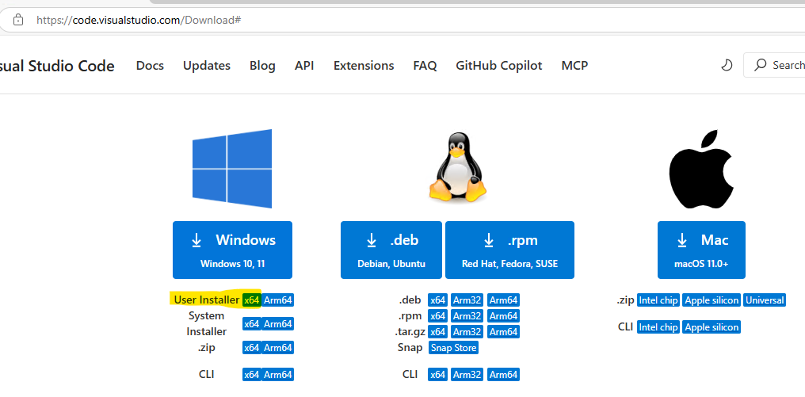Download the .rpm Red Hat, Fedora, SUSE button
This screenshot has width=805, height=397.
pos(509,250)
